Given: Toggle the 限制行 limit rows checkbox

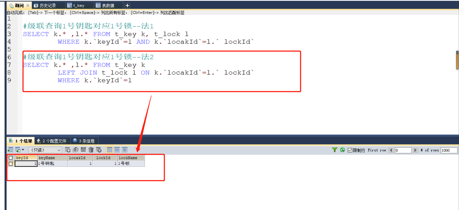Looking at the screenshot, I should [x=350, y=150].
